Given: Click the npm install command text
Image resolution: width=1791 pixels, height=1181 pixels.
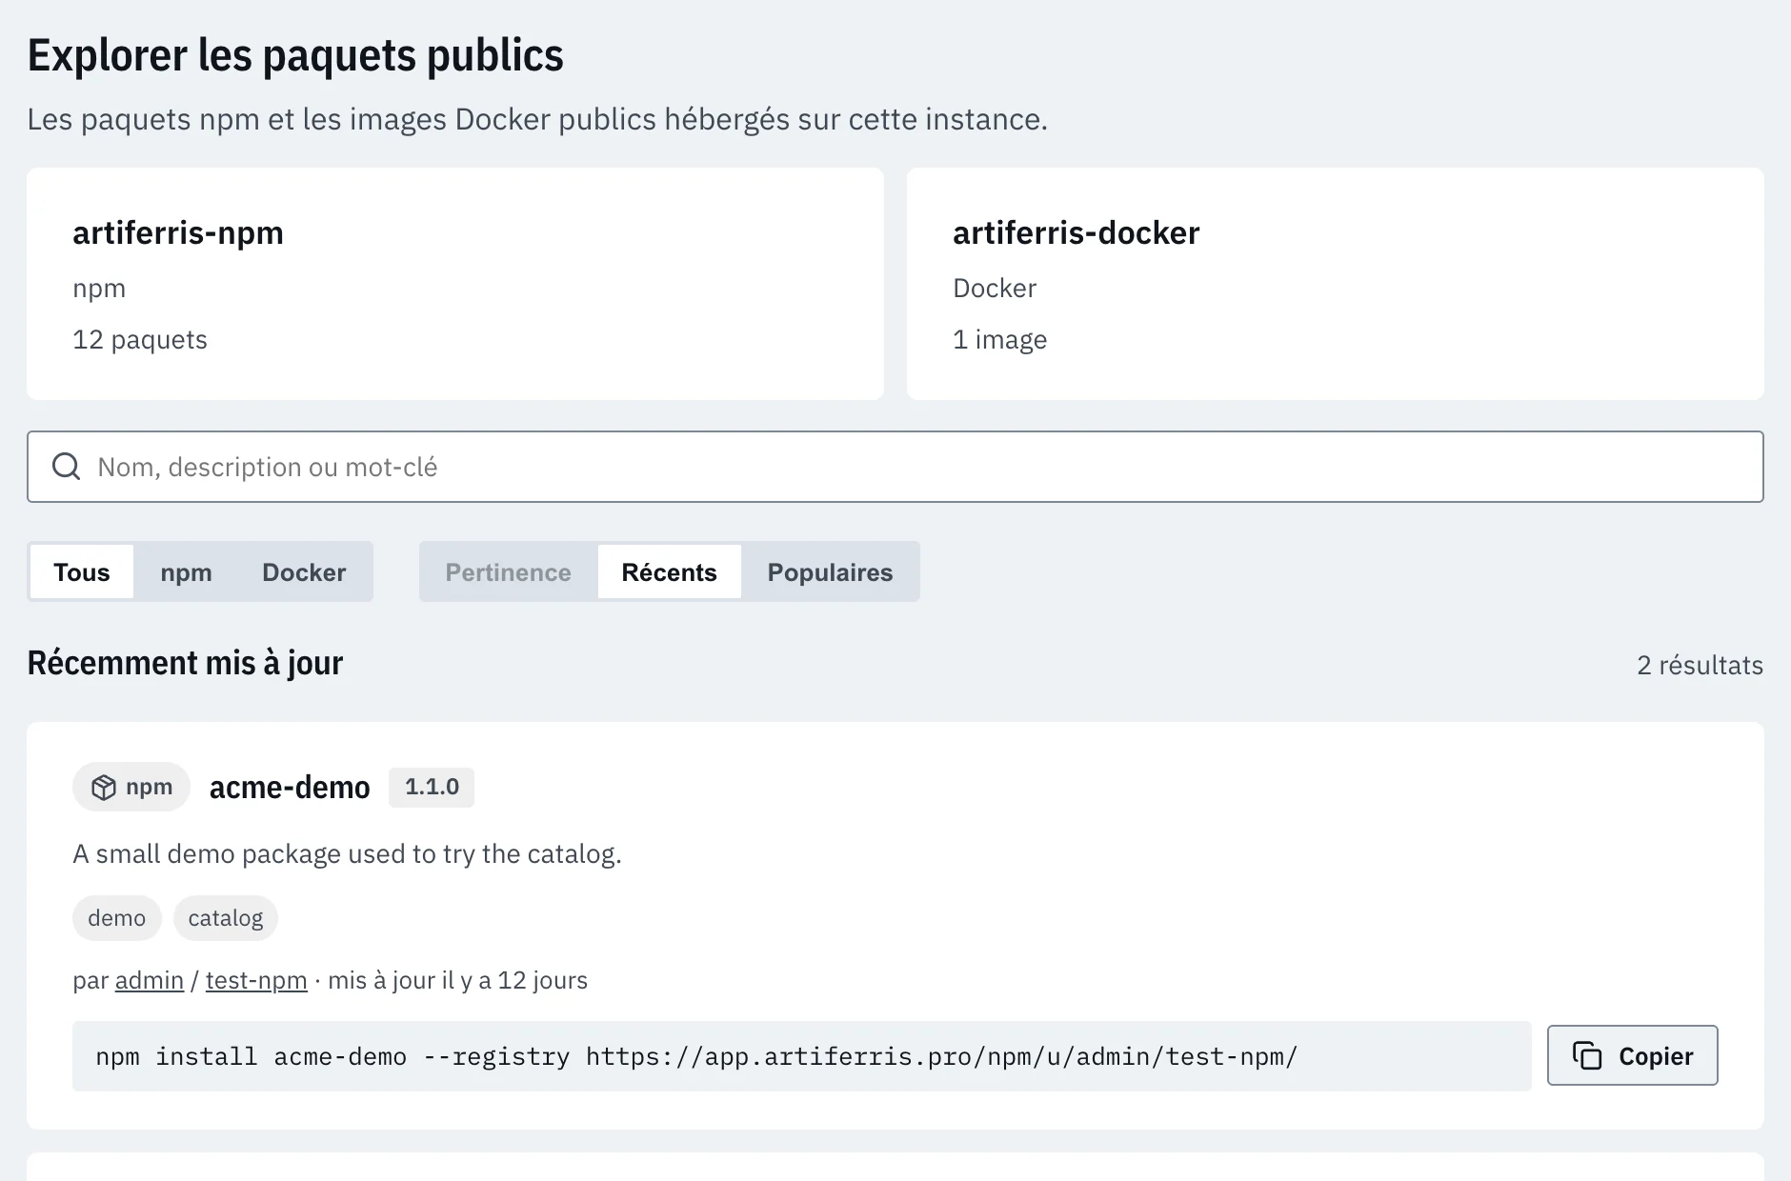Looking at the screenshot, I should pyautogui.click(x=696, y=1056).
